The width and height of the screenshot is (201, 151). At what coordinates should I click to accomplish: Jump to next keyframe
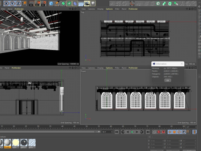(x=142, y=132)
